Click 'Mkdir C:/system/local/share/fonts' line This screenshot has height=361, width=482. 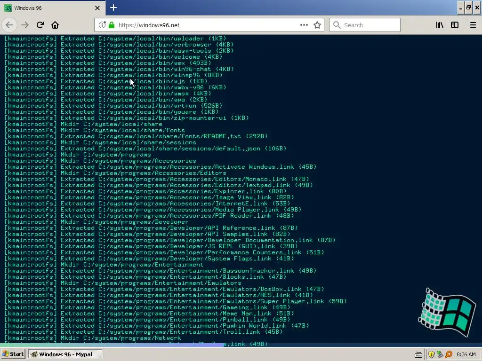[x=94, y=130]
